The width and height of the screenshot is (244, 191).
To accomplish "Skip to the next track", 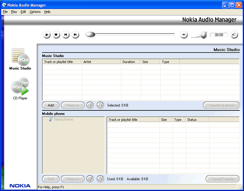I will click(x=75, y=35).
